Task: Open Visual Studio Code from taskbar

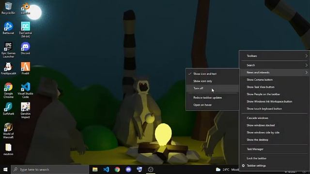Action: (x=106, y=170)
